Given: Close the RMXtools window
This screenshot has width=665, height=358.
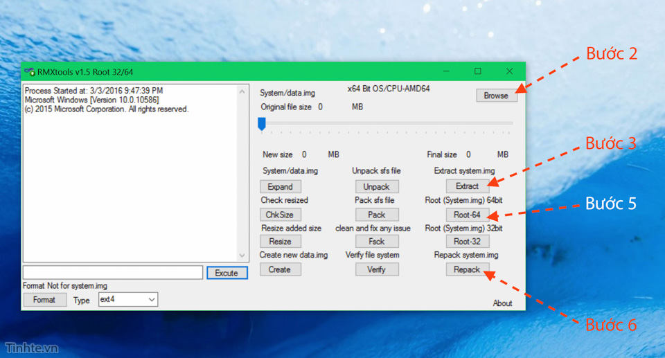Looking at the screenshot, I should 509,71.
